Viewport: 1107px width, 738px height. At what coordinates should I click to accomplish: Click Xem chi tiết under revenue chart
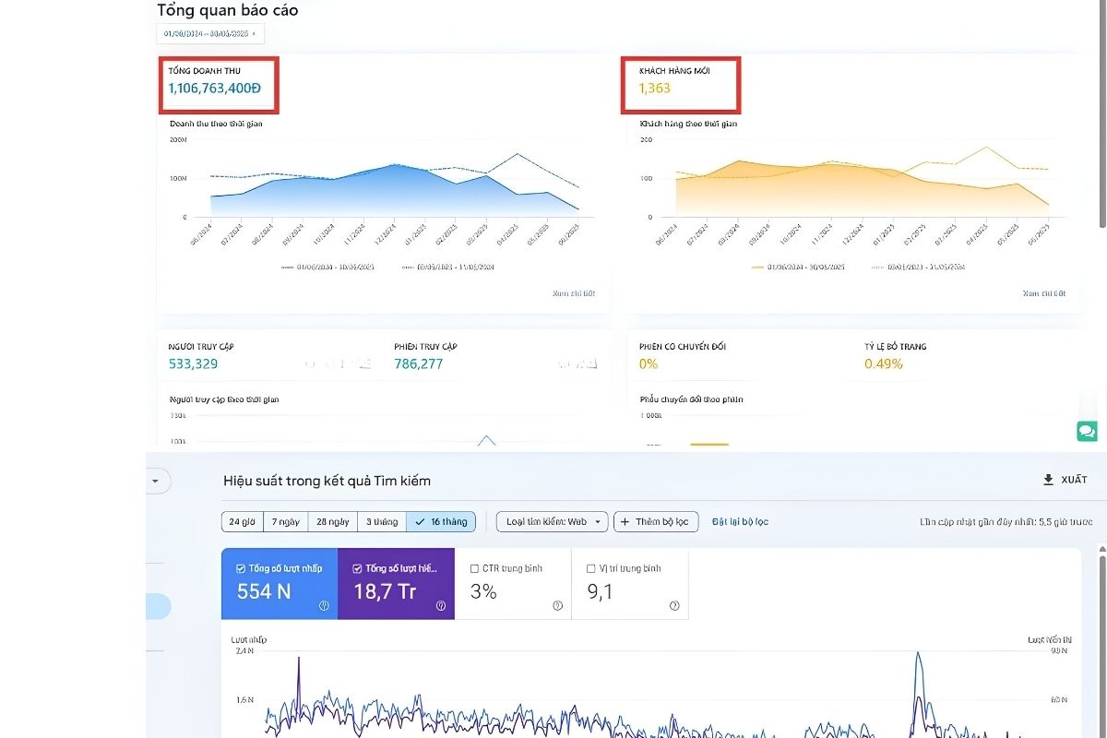574,293
